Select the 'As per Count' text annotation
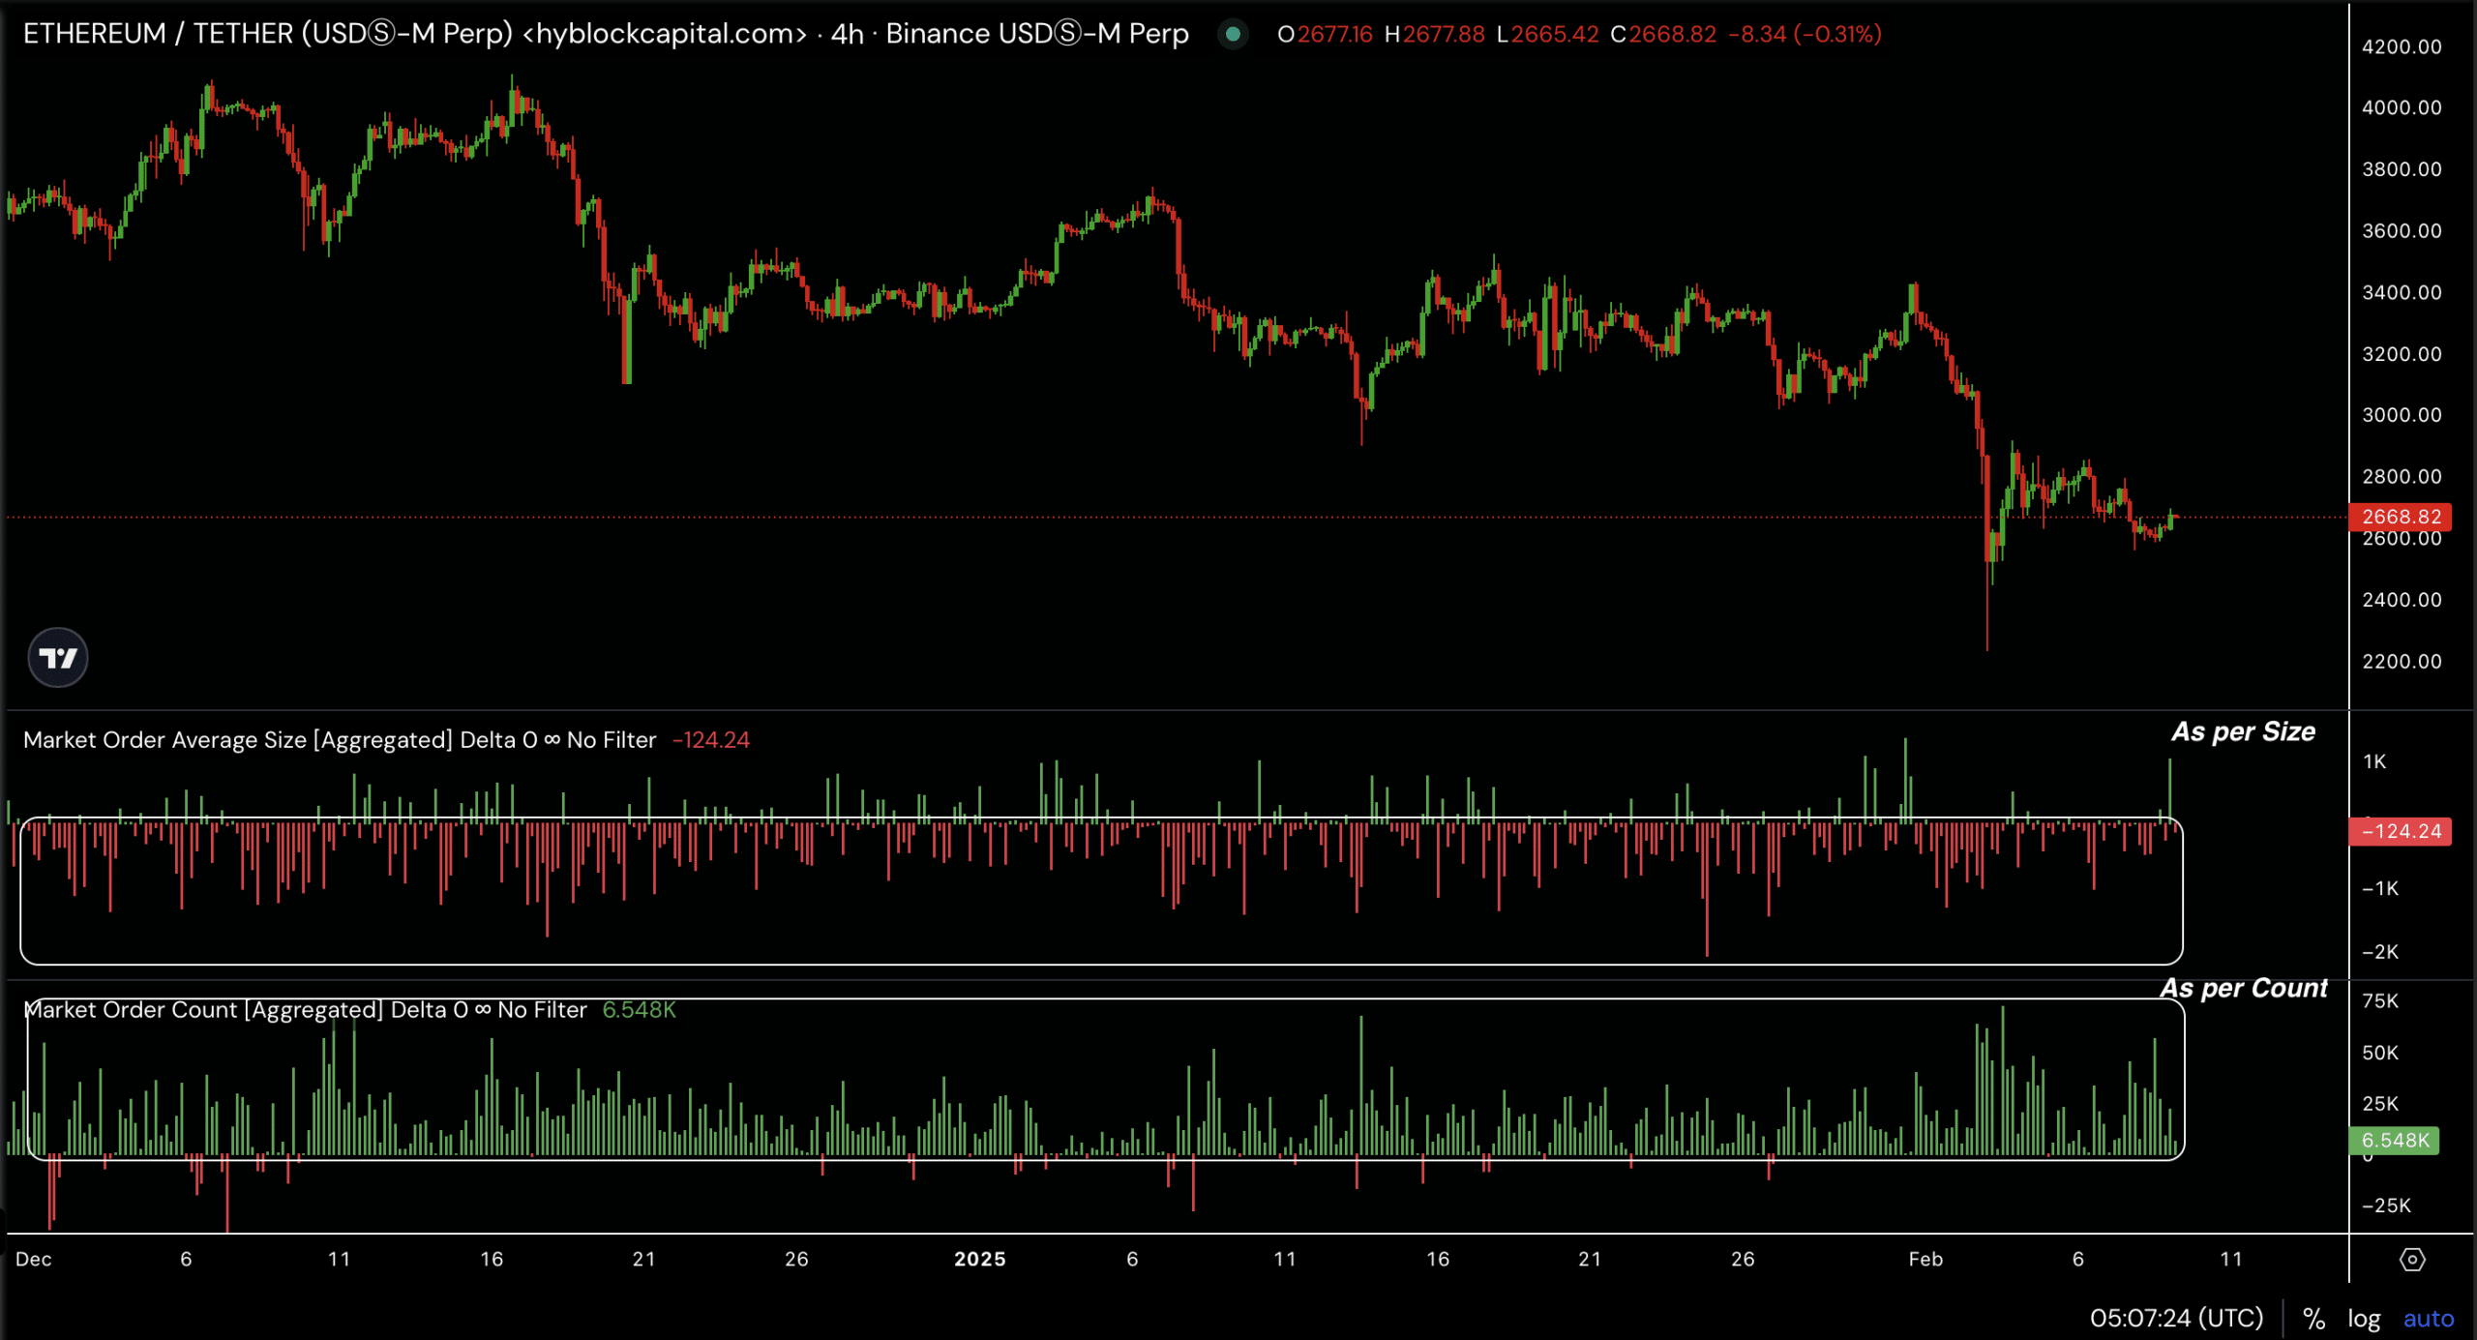Screen dimensions: 2477x1340 [2243, 988]
